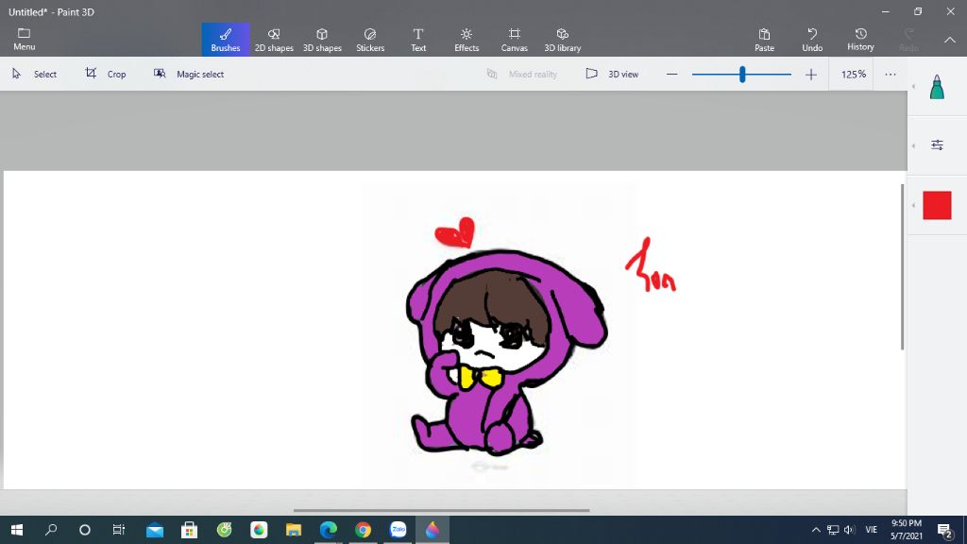Click the horizontal canvas scrollbar
The width and height of the screenshot is (967, 544).
coord(442,510)
